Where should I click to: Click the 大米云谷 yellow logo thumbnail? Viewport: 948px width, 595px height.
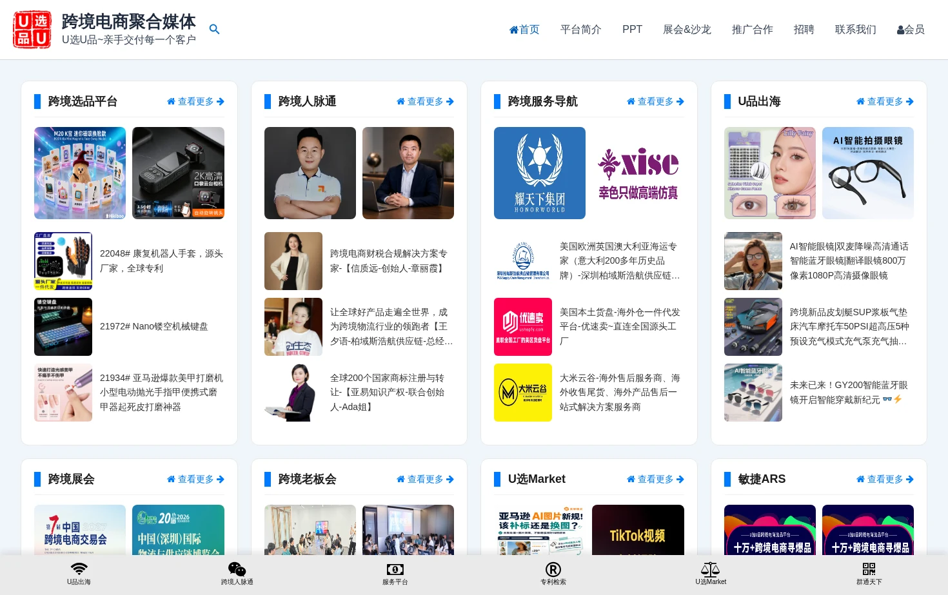pos(523,393)
